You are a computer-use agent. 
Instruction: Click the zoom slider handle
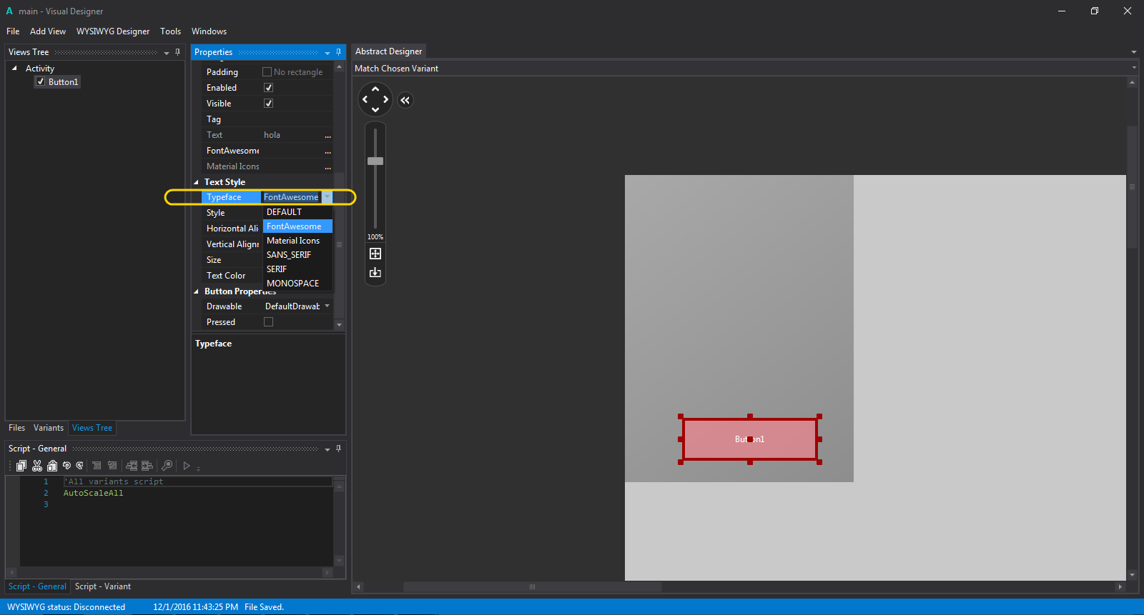[375, 161]
